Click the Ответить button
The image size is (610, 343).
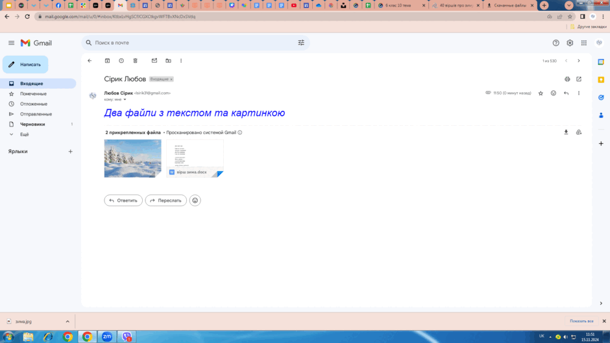(x=123, y=200)
